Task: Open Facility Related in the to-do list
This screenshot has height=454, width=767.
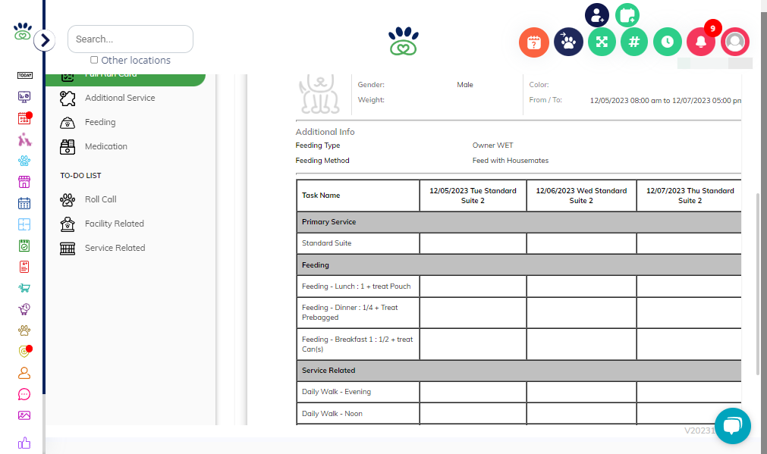Action: click(x=115, y=224)
